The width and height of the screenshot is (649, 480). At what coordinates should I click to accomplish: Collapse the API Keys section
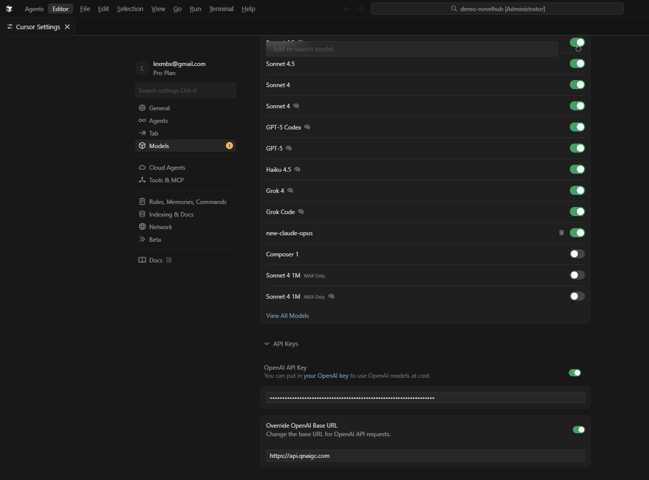267,344
